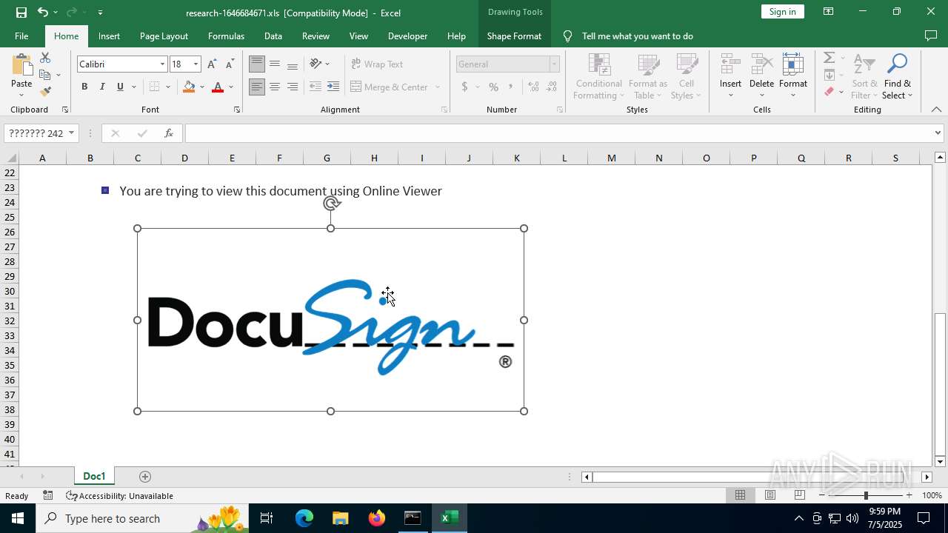The image size is (948, 533).
Task: Open Firefox from taskbar
Action: point(377,518)
